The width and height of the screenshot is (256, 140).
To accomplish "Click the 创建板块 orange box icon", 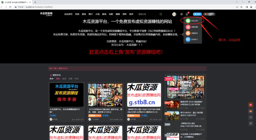I will (x=188, y=33).
